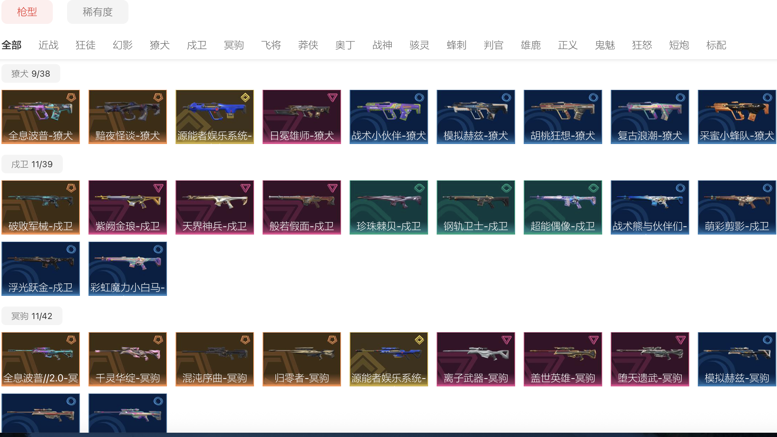Viewport: 777px width, 437px height.
Task: Open the 正义 weapon category
Action: (568, 45)
